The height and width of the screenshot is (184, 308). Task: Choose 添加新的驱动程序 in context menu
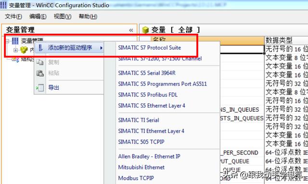pyautogui.click(x=69, y=48)
